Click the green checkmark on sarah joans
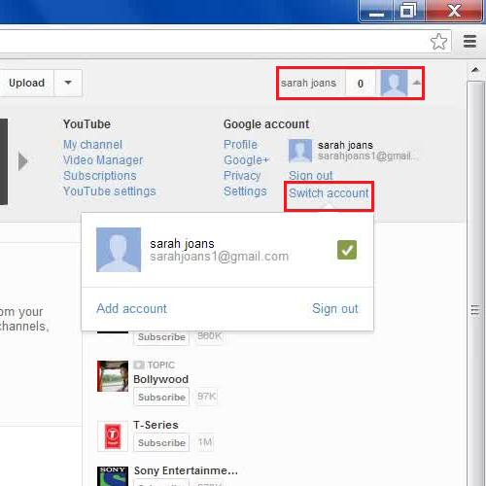 [347, 250]
